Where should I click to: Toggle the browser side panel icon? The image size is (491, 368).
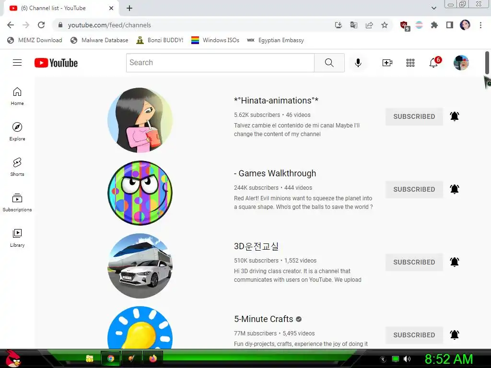[x=450, y=25]
